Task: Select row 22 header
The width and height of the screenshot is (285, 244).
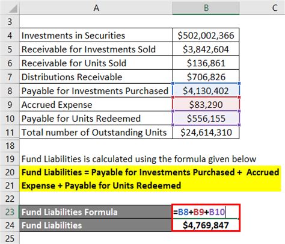Action: (x=10, y=199)
